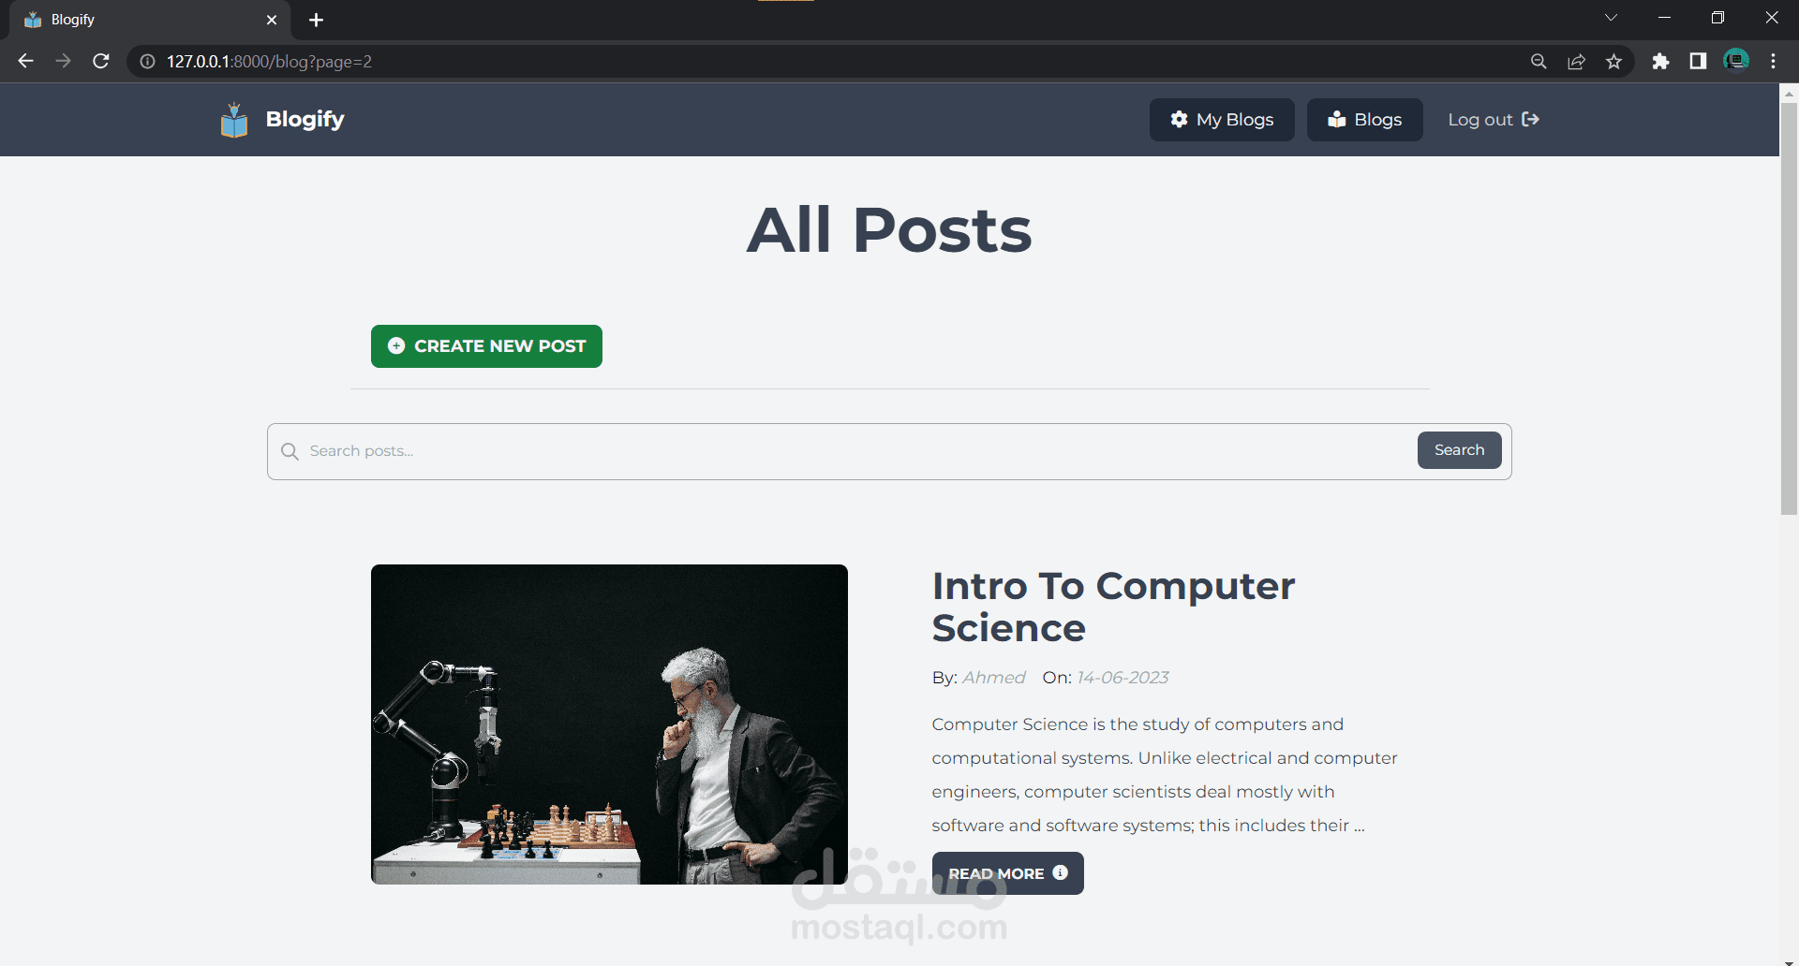Click the post excerpt starting 'Computer Science is the study'
The height and width of the screenshot is (966, 1799).
click(x=1165, y=775)
